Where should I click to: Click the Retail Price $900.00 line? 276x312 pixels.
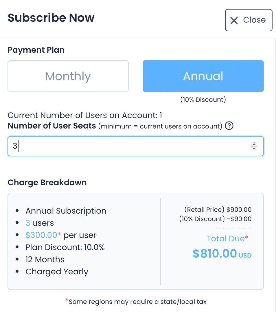[x=219, y=210]
